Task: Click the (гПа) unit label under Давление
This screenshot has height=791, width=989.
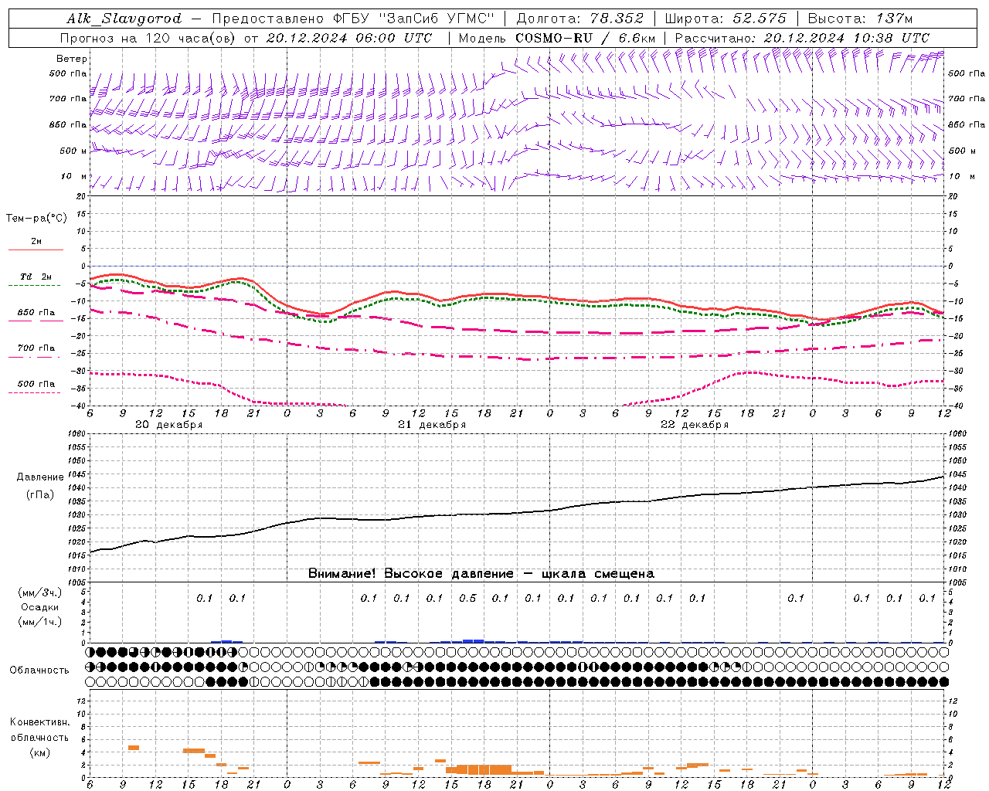Action: pyautogui.click(x=40, y=495)
